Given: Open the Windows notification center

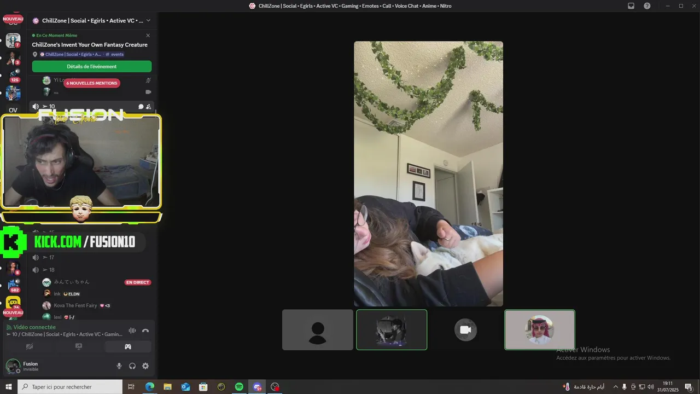Looking at the screenshot, I should click(x=689, y=387).
